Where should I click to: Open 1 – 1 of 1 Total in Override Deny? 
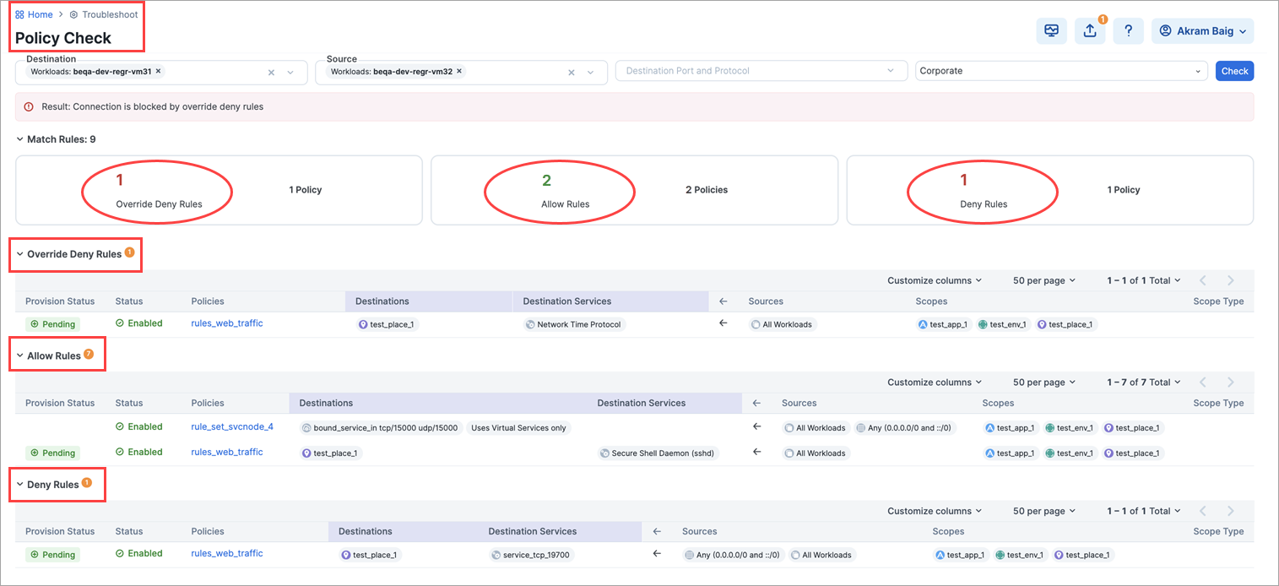click(x=1144, y=280)
